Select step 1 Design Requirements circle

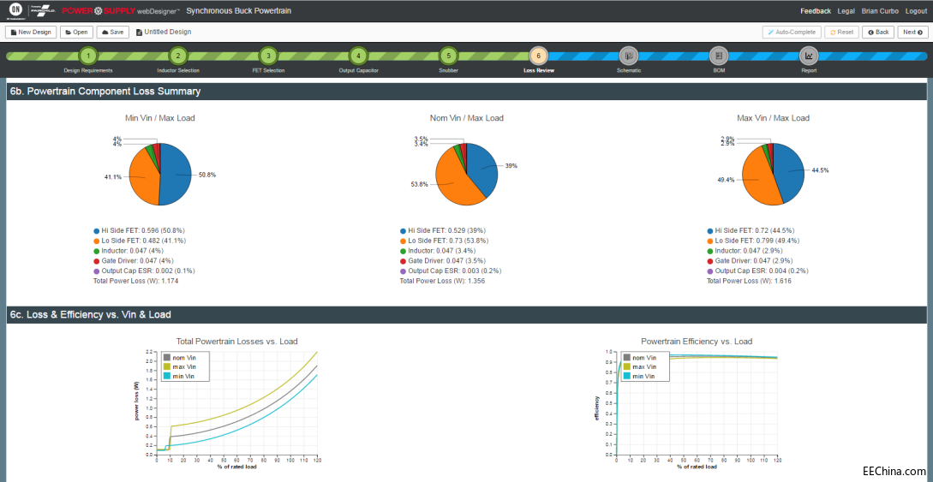(x=87, y=56)
